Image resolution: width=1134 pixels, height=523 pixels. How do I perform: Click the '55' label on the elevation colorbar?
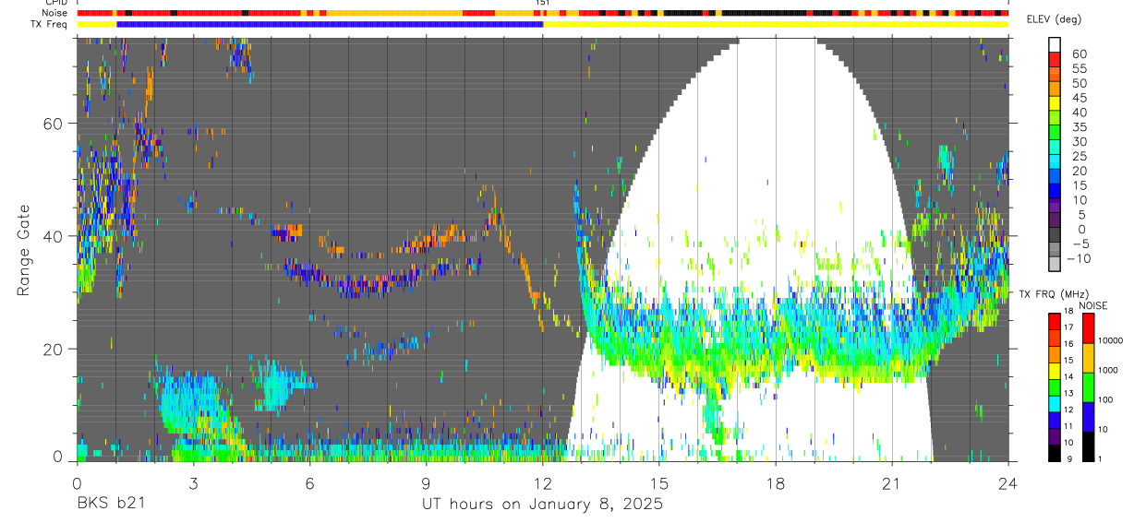1079,68
